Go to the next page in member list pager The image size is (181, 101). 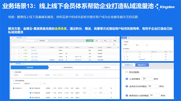(118, 44)
